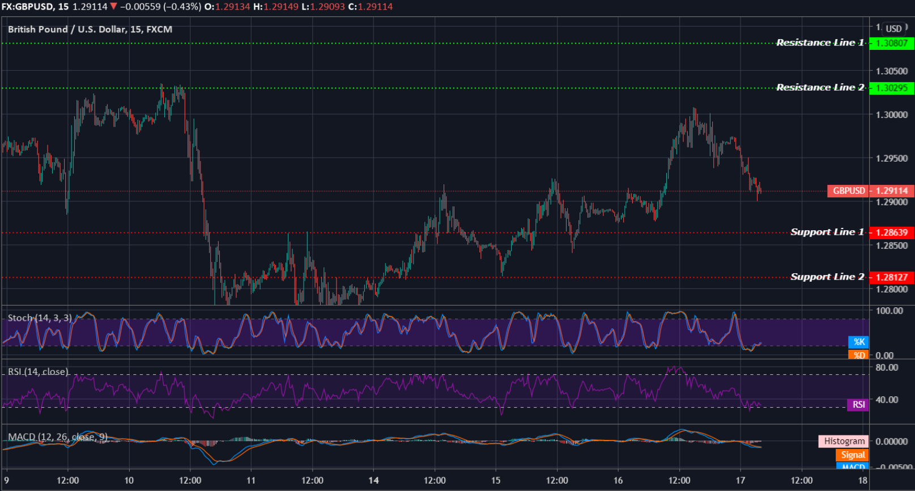Screen dimensions: 915x491
Task: Click the FX:GBPUSD, 15 symbol header
Action: tap(35, 7)
